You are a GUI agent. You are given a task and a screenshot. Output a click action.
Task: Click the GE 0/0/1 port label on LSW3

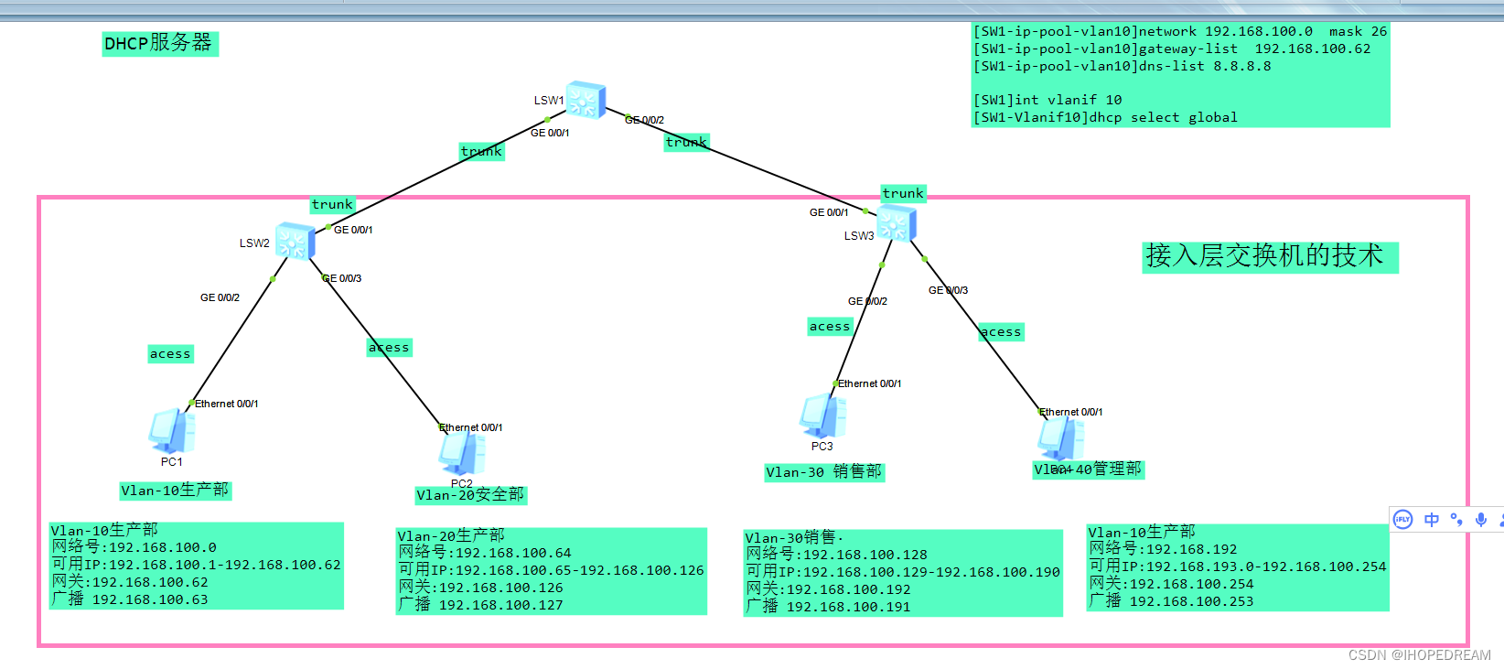(x=829, y=212)
